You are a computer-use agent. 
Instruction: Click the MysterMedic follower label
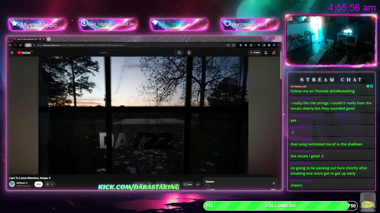(39, 25)
